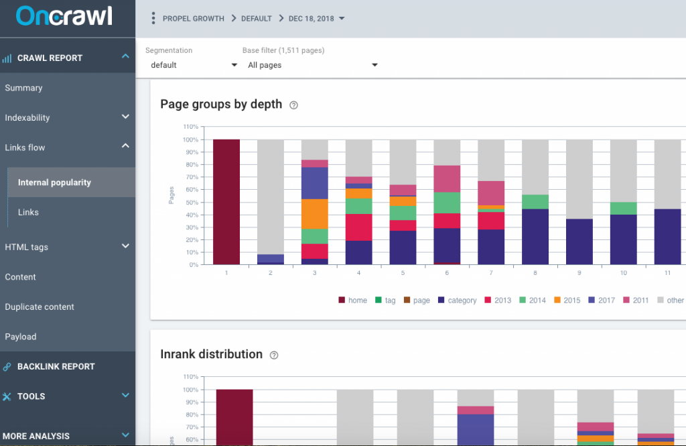Viewport: 686px width, 446px height.
Task: Open the three-dot project menu
Action: 153,18
